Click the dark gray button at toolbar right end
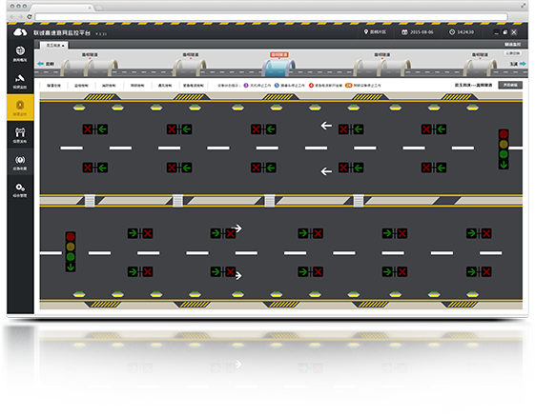The width and height of the screenshot is (535, 416). coord(510,85)
